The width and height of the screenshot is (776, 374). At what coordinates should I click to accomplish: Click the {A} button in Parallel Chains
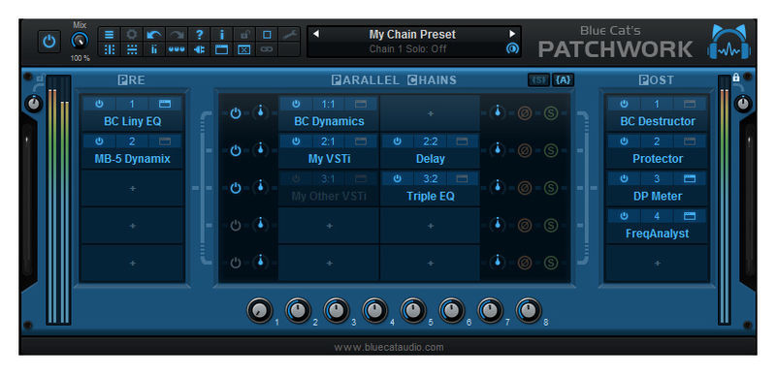564,80
